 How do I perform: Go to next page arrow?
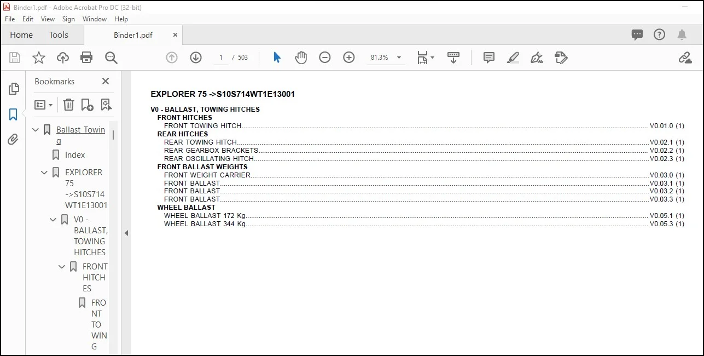point(196,58)
